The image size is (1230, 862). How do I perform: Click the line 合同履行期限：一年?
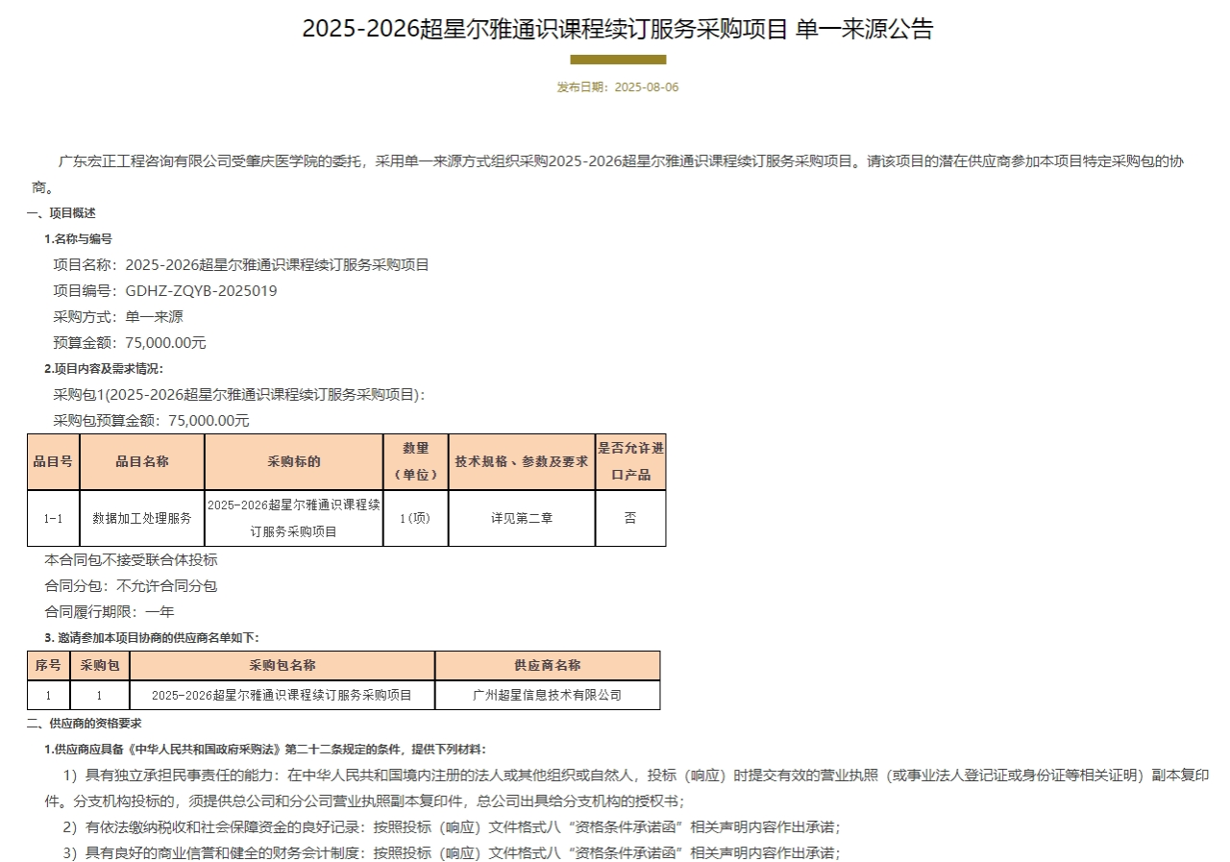point(110,611)
